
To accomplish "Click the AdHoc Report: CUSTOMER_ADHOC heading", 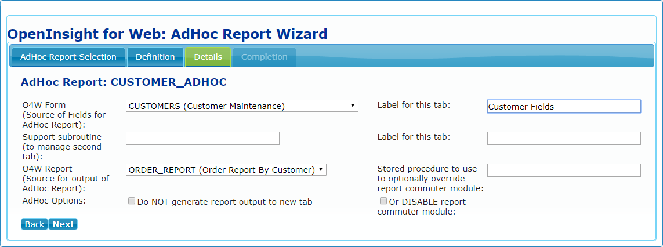I will (124, 82).
